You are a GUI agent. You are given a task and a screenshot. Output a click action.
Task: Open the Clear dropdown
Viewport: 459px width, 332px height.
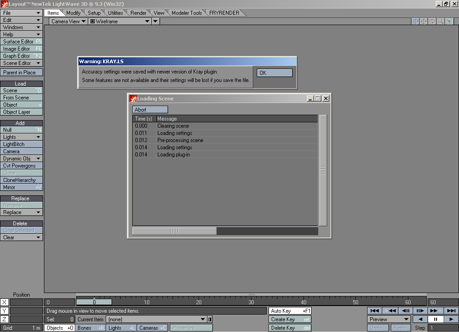pos(22,237)
